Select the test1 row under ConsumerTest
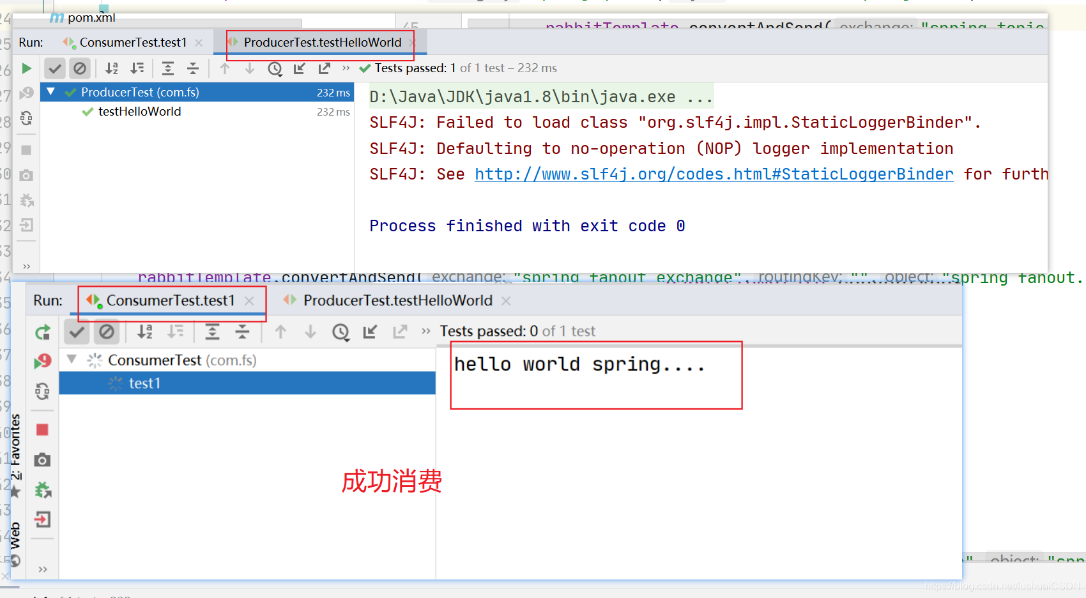The width and height of the screenshot is (1086, 598). click(x=247, y=383)
